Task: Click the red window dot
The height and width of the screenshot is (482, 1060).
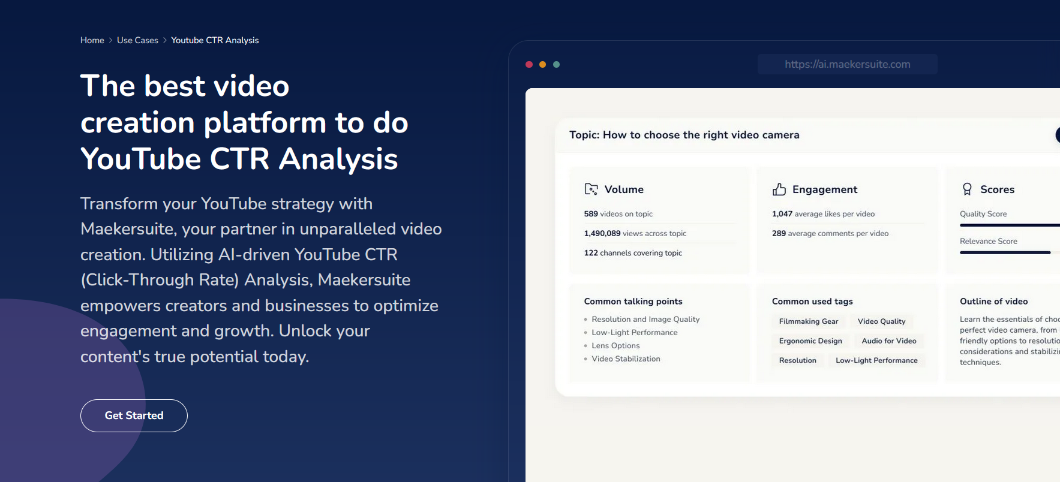Action: coord(529,65)
